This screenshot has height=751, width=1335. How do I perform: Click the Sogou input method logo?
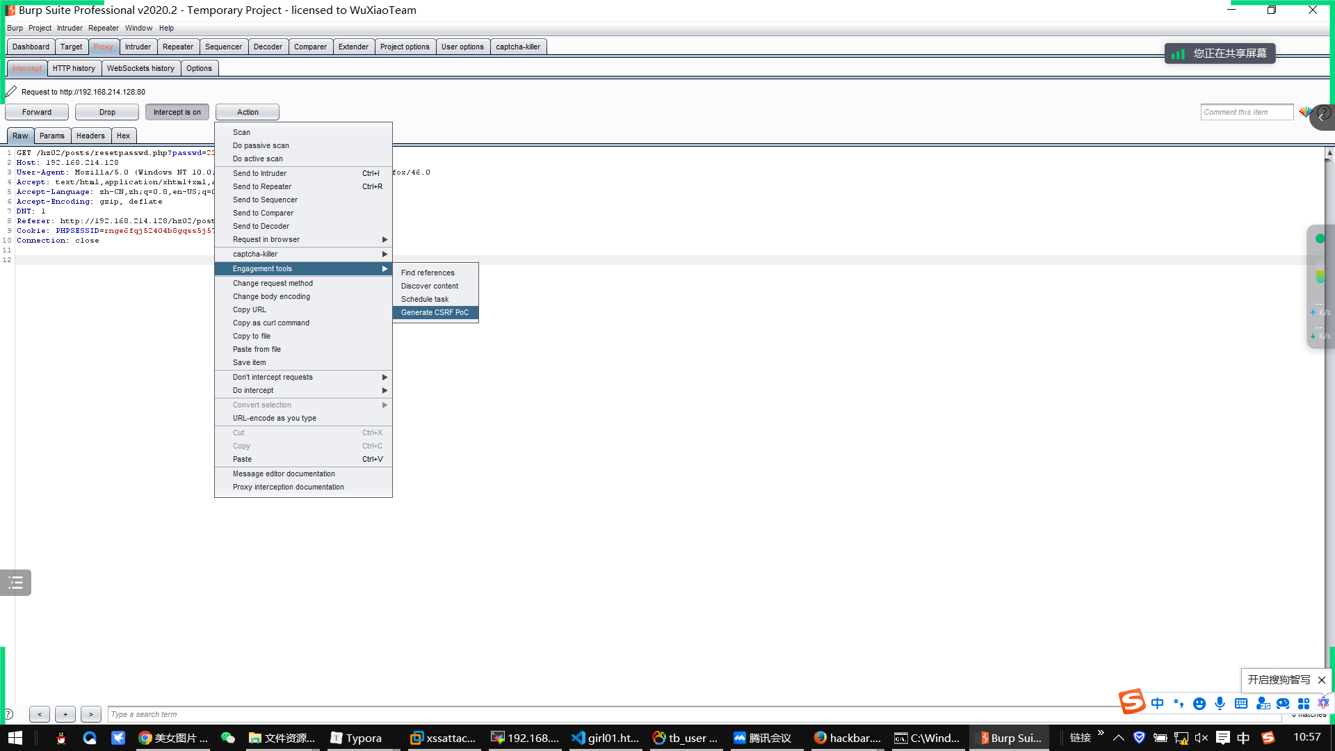(x=1132, y=702)
